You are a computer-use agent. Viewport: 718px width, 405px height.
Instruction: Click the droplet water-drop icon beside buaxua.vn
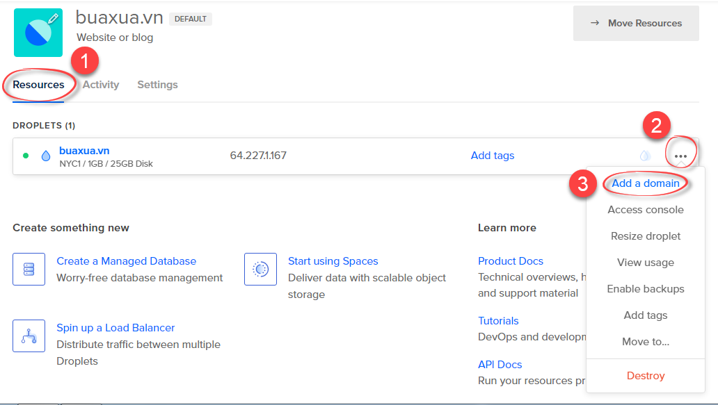[x=46, y=156]
